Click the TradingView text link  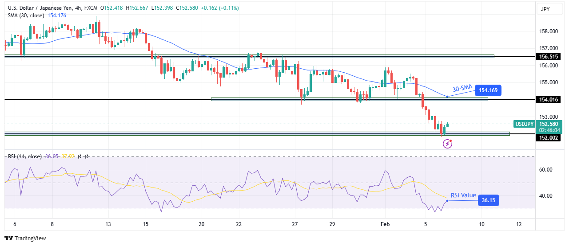pos(30,238)
